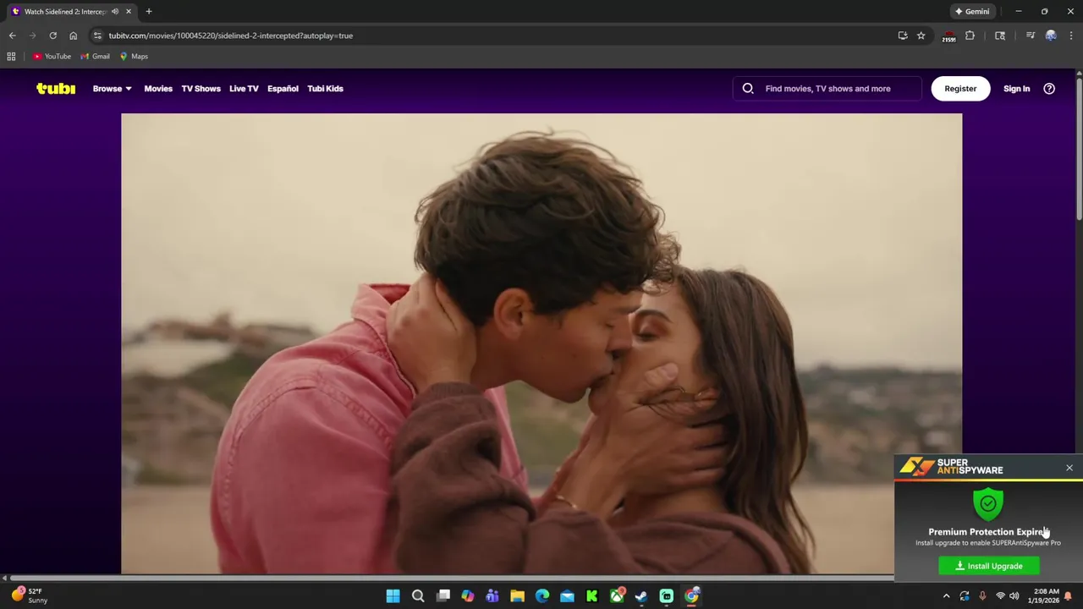Click the horizontal page scrollbar
This screenshot has width=1083, height=609.
453,579
